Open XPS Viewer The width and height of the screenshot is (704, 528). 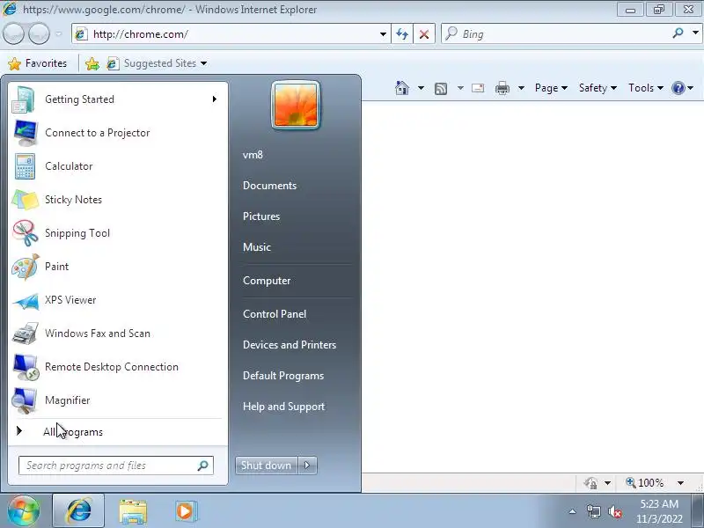coord(118,300)
